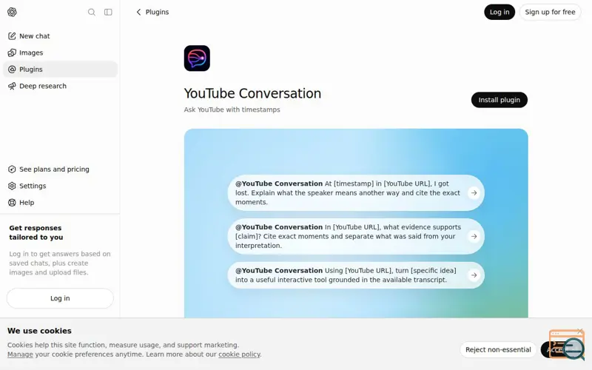Open Images in the sidebar

click(x=61, y=53)
